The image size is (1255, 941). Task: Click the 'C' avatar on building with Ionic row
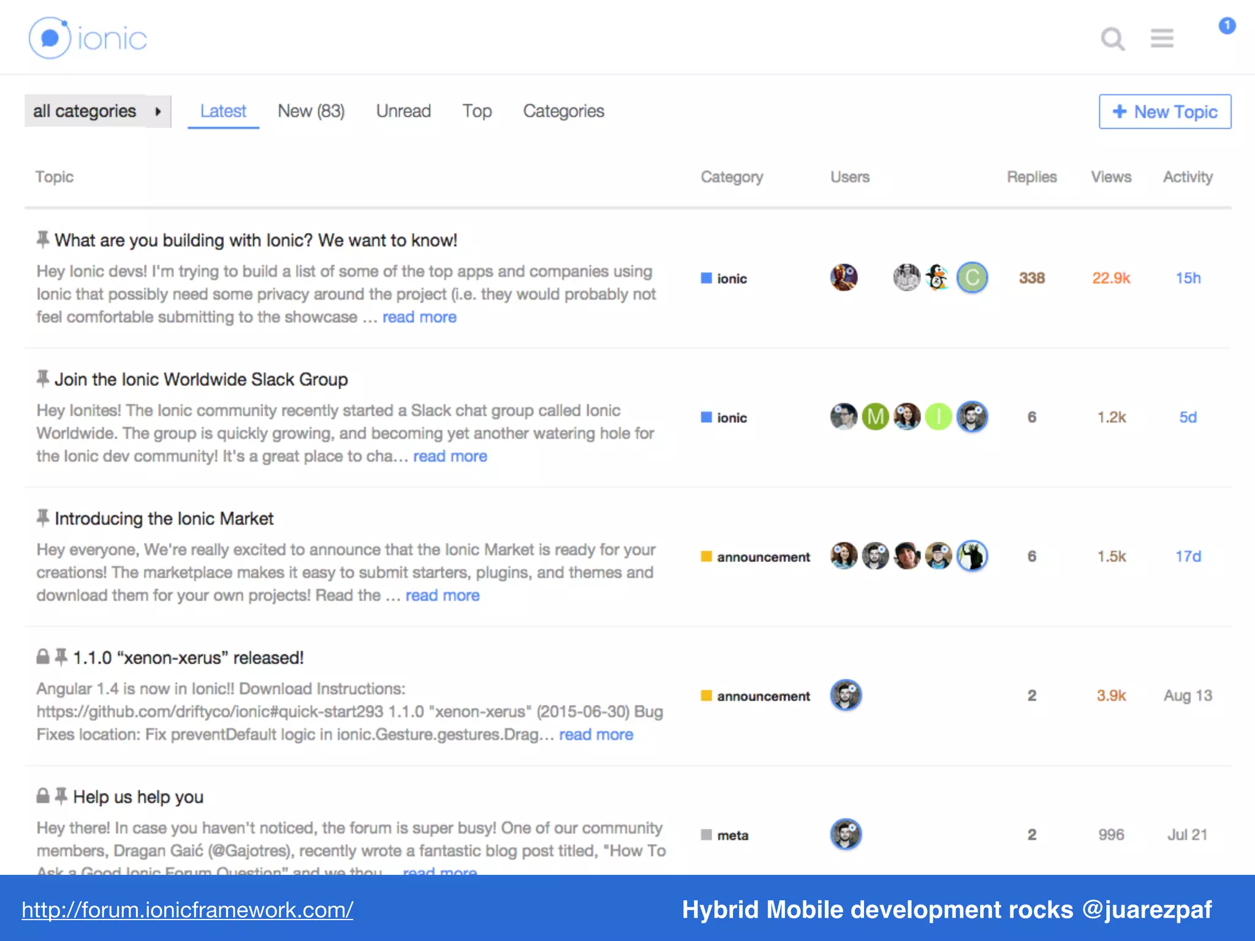point(972,278)
